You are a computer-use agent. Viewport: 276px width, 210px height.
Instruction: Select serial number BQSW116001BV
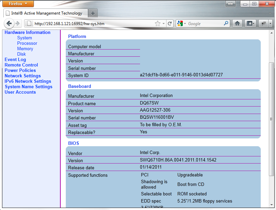click(x=157, y=117)
